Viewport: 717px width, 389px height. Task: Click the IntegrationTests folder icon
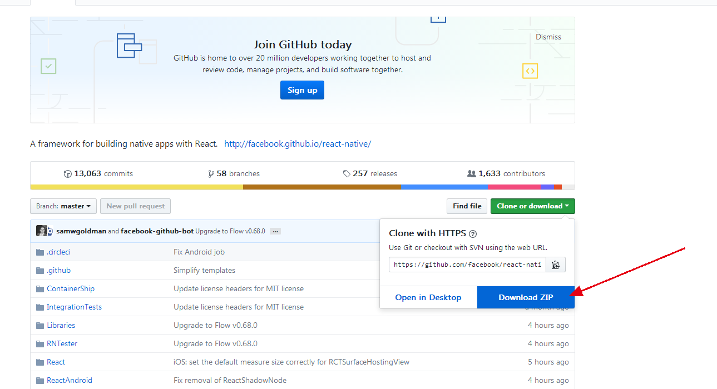(x=40, y=307)
